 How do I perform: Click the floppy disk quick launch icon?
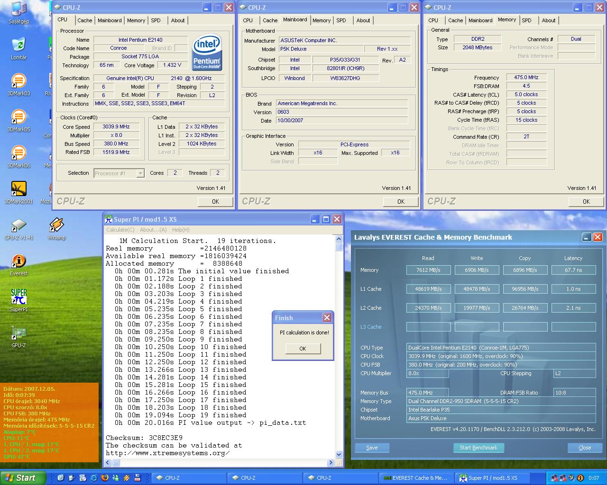coord(137,478)
